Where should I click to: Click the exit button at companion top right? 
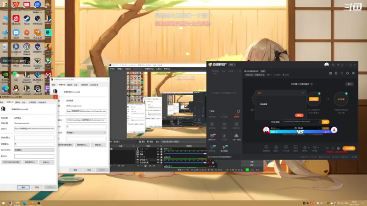[350, 84]
